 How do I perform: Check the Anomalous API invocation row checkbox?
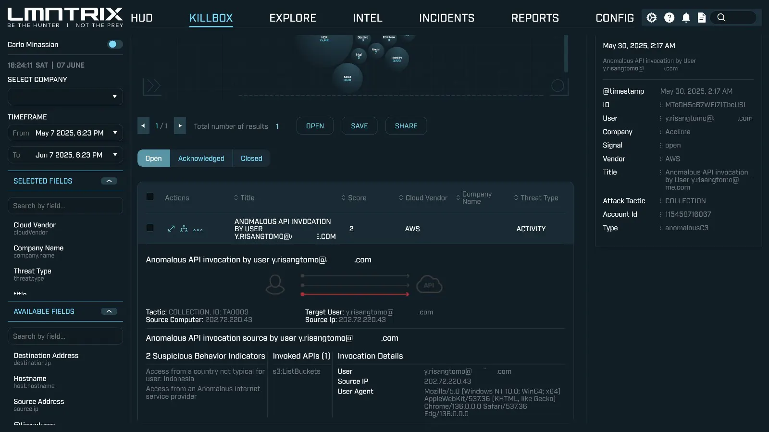pyautogui.click(x=150, y=228)
